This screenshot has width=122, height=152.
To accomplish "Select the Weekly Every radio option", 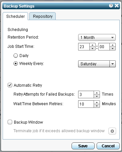I will pyautogui.click(x=15, y=64).
